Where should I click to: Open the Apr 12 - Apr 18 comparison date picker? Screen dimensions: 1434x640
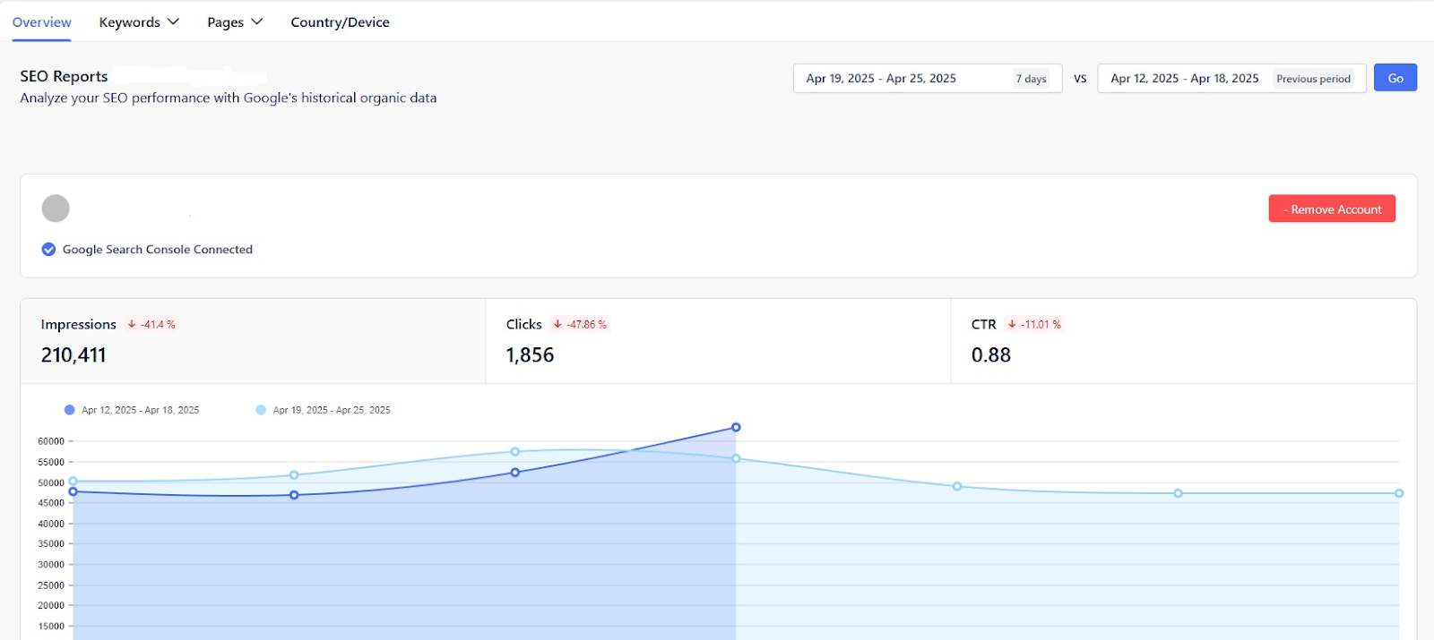tap(1231, 79)
